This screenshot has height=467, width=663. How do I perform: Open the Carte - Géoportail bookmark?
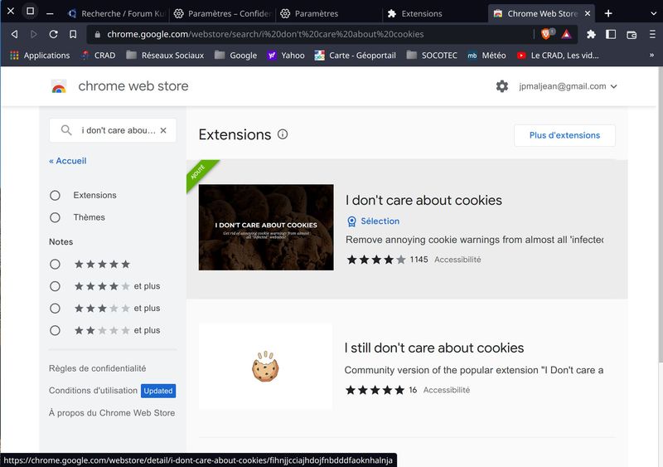pos(356,56)
